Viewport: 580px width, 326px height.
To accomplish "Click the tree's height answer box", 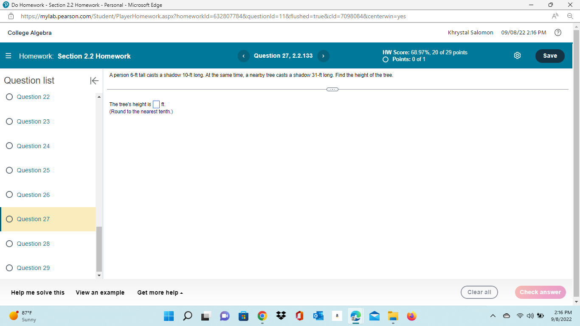I will (x=156, y=104).
